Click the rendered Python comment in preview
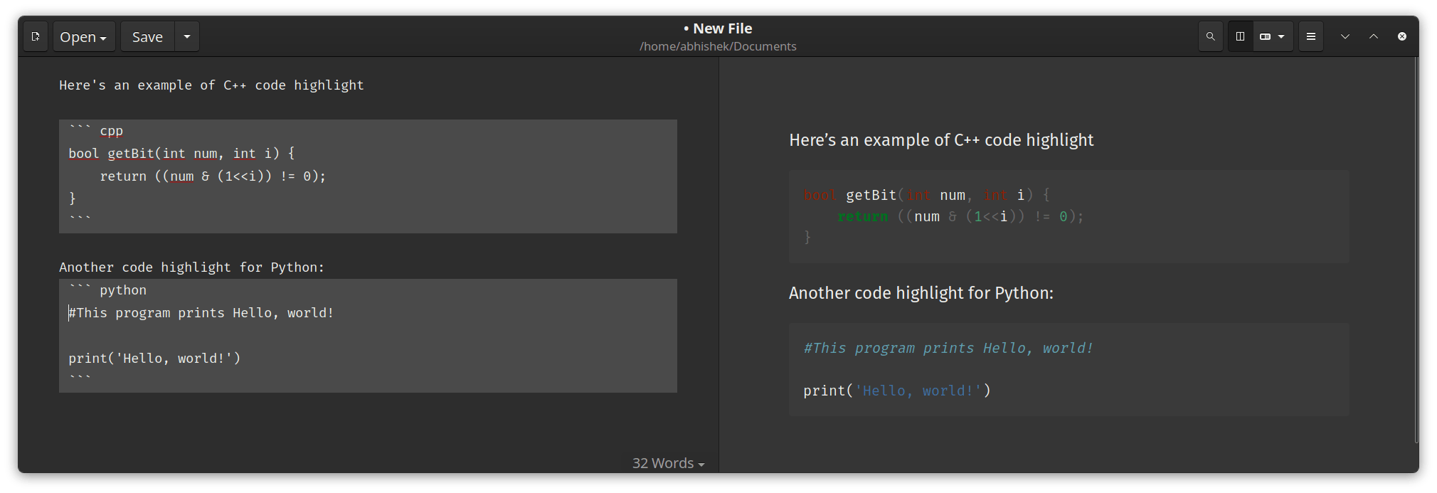The width and height of the screenshot is (1437, 493). [x=948, y=348]
